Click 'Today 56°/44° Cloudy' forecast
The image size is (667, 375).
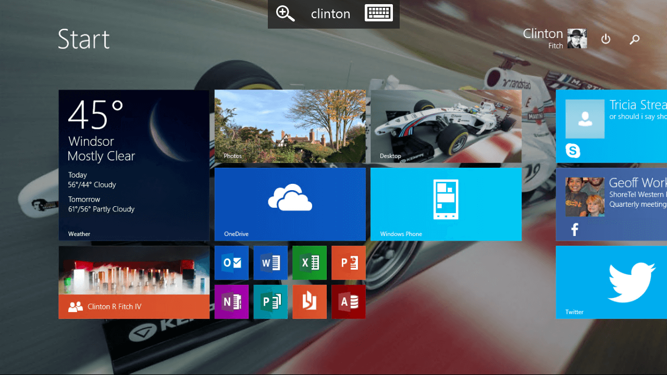(92, 180)
